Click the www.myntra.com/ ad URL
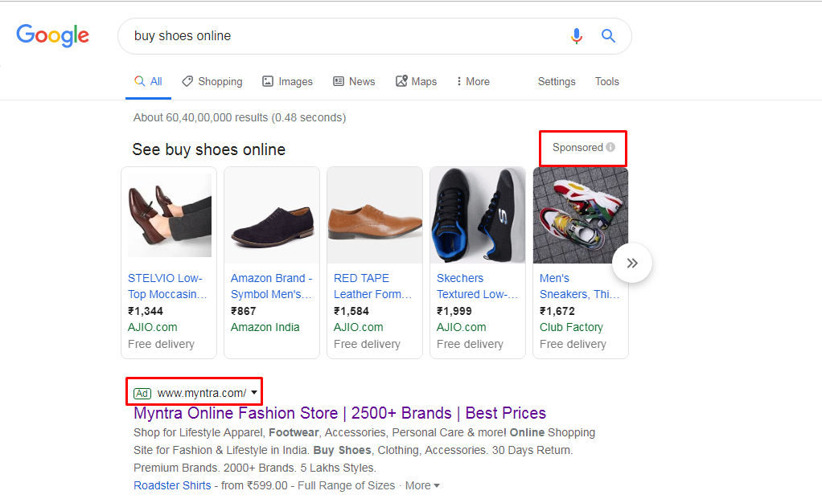Screen dimensions: 822x503 click(202, 393)
